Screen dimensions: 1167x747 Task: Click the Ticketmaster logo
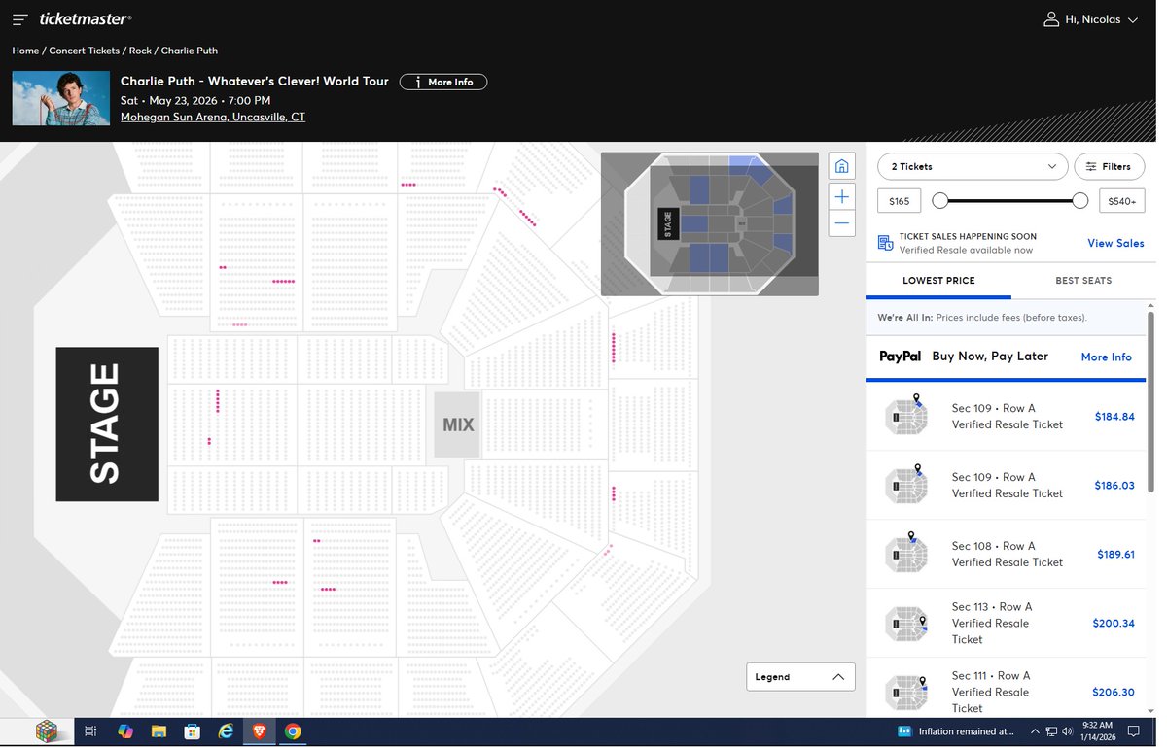click(x=86, y=19)
